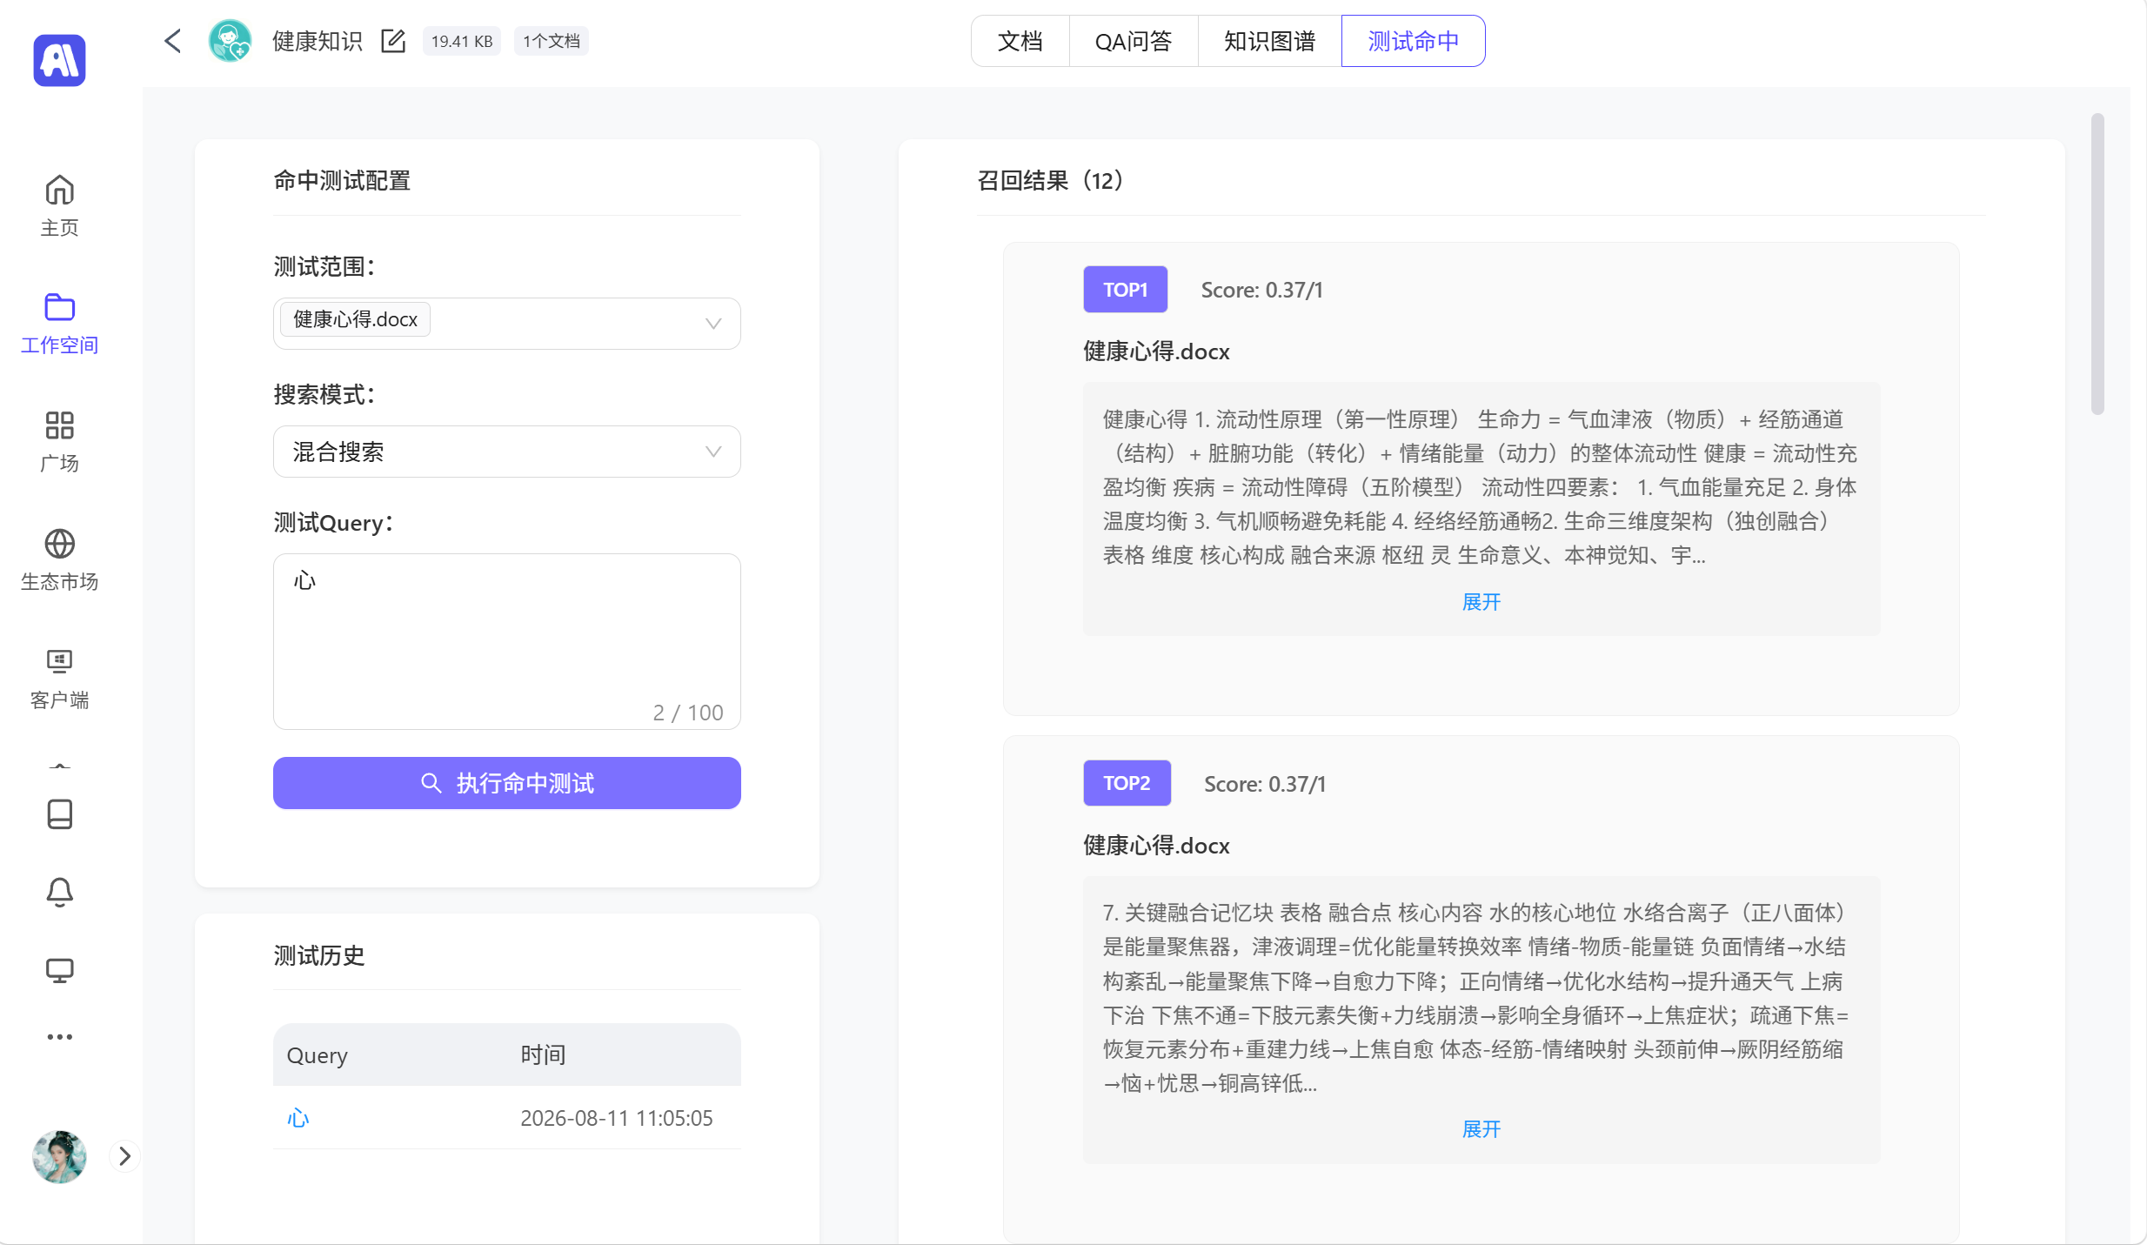The image size is (2147, 1245).
Task: Click the monitor icon in sidebar
Action: point(59,970)
